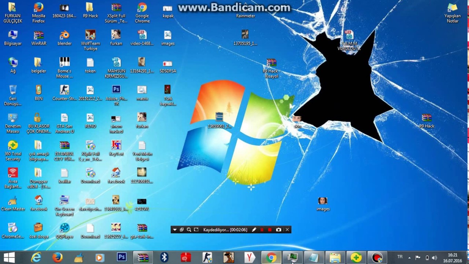Open the Action Center flag icon
This screenshot has width=469, height=264.
(418, 258)
